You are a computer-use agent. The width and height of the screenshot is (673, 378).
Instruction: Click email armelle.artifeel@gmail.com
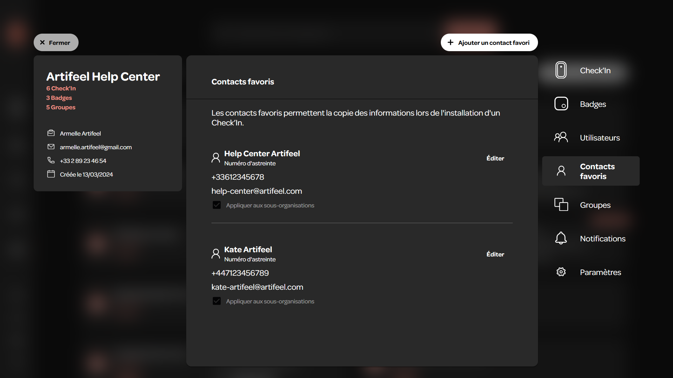click(96, 147)
